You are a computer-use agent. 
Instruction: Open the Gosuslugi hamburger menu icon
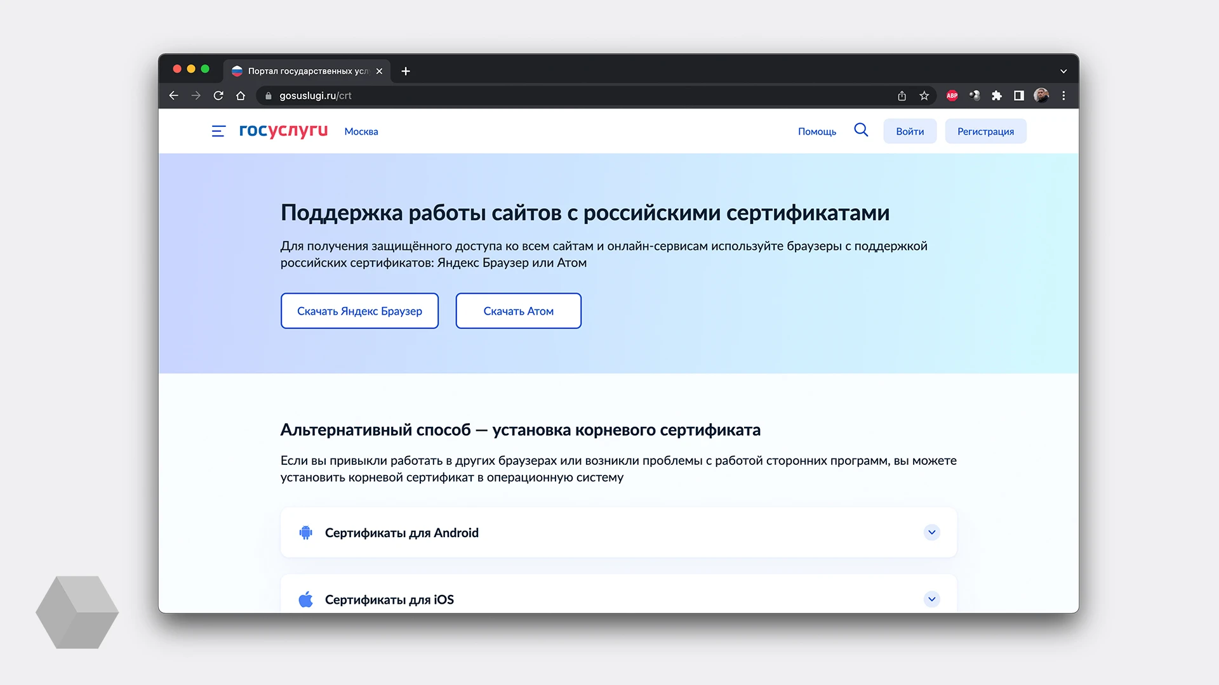[218, 131]
